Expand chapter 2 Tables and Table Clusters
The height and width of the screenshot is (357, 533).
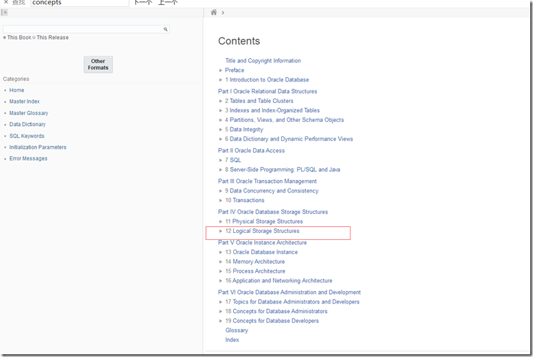pos(221,101)
